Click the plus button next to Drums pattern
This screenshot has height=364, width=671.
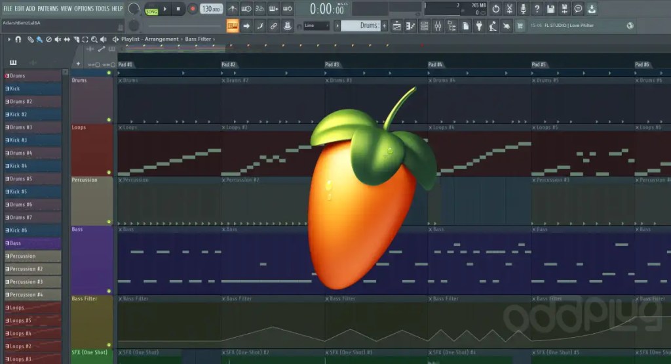coord(384,26)
